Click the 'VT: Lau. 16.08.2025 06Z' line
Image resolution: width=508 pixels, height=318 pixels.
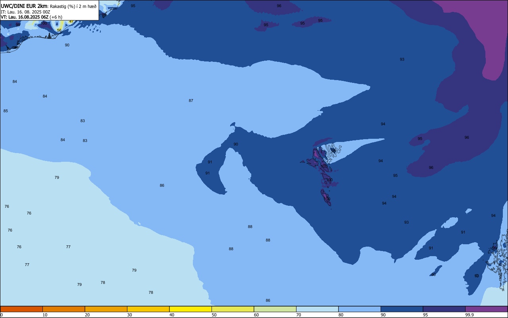tap(25, 17)
